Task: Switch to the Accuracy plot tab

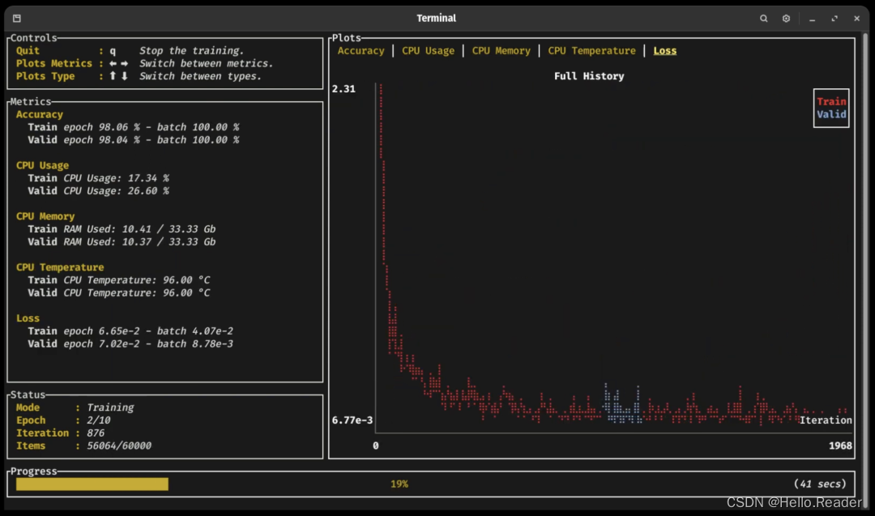Action: tap(361, 51)
